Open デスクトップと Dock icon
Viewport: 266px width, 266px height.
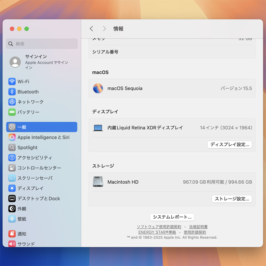click(x=12, y=198)
